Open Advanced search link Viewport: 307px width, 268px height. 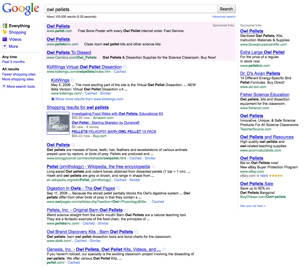tap(224, 17)
